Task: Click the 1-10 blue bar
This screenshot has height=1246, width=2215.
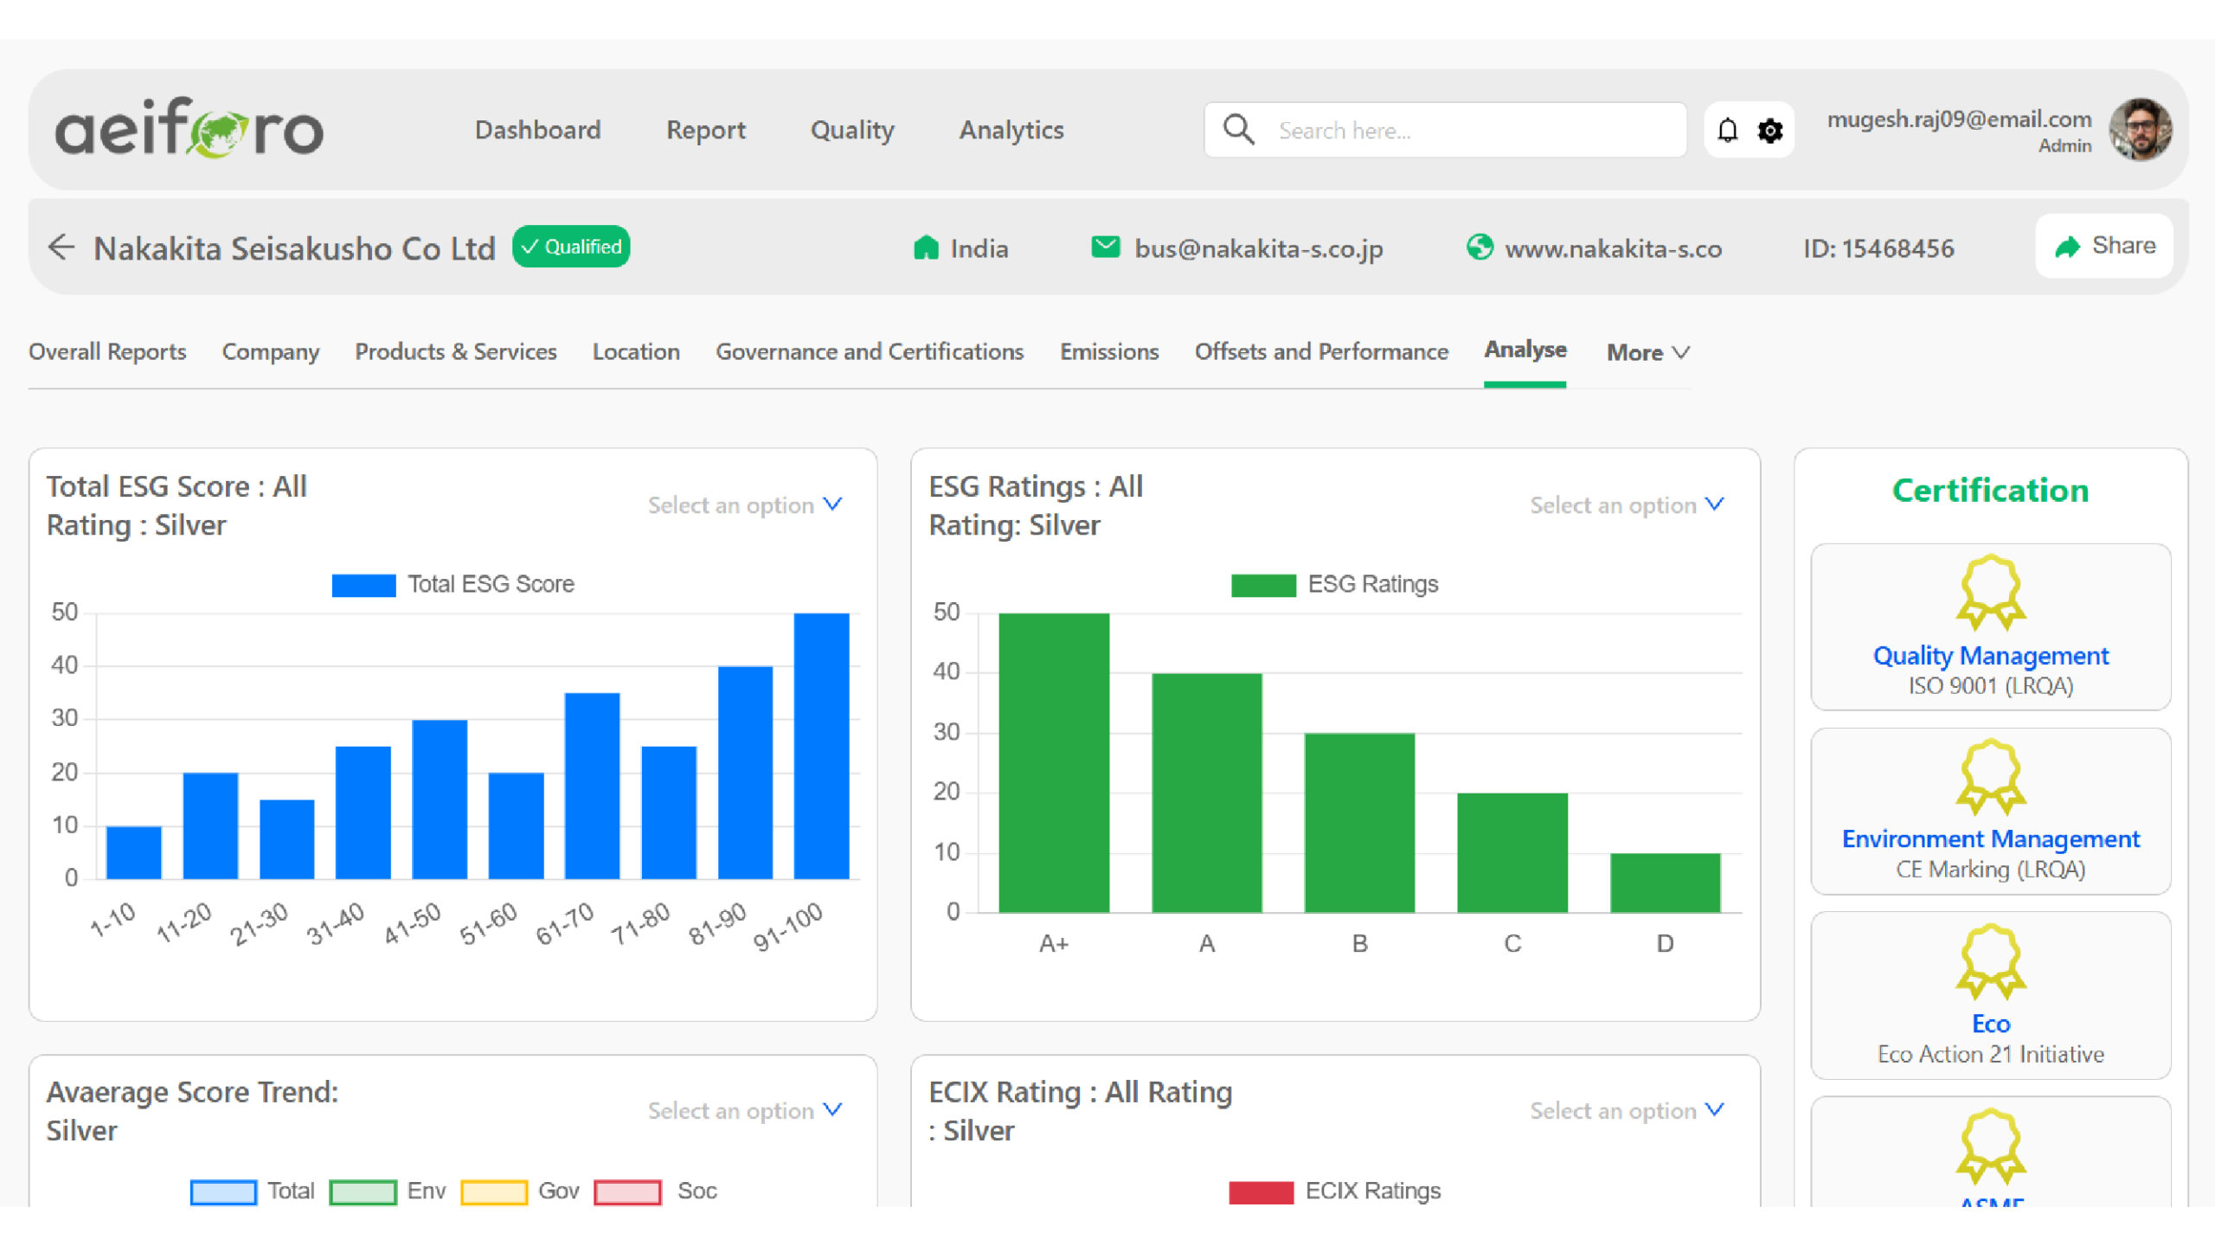Action: click(x=133, y=852)
